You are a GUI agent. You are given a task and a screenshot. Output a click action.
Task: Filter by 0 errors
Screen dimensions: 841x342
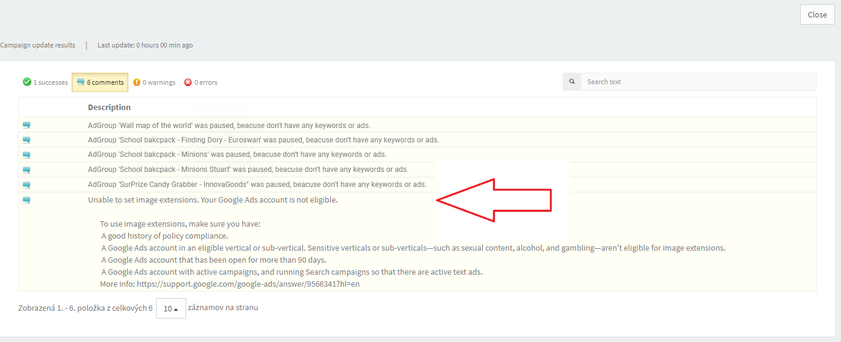(x=201, y=82)
